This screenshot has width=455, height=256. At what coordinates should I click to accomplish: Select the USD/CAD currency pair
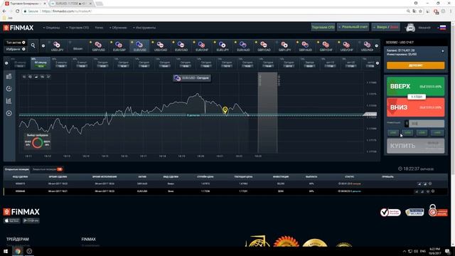[x=160, y=46]
